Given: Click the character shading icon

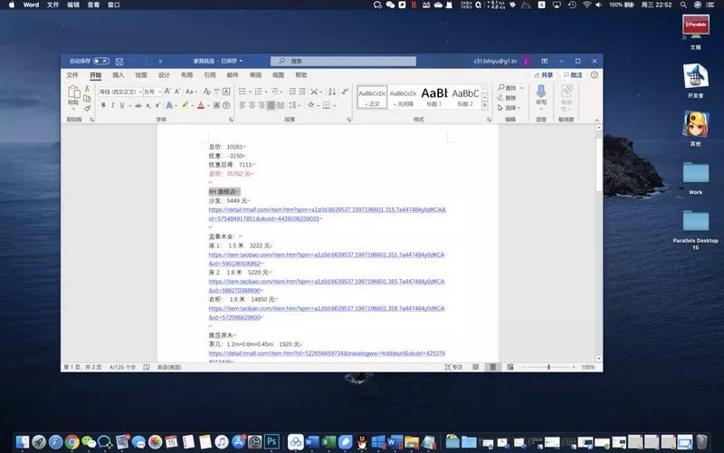Looking at the screenshot, I should [x=216, y=105].
